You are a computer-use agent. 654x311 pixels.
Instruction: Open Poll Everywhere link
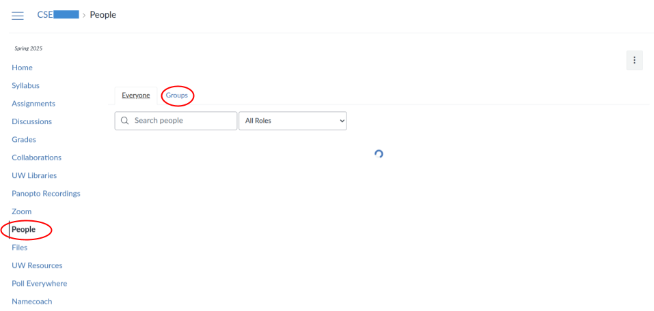[39, 284]
